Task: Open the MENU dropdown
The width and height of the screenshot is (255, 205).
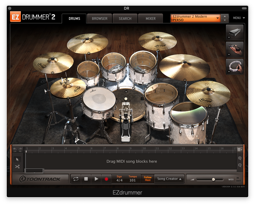Action: click(x=239, y=18)
